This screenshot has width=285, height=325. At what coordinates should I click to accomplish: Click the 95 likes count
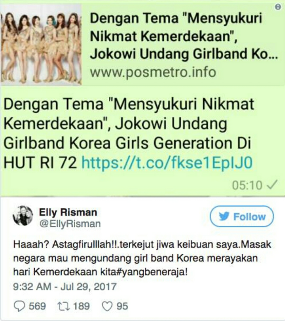click(122, 306)
